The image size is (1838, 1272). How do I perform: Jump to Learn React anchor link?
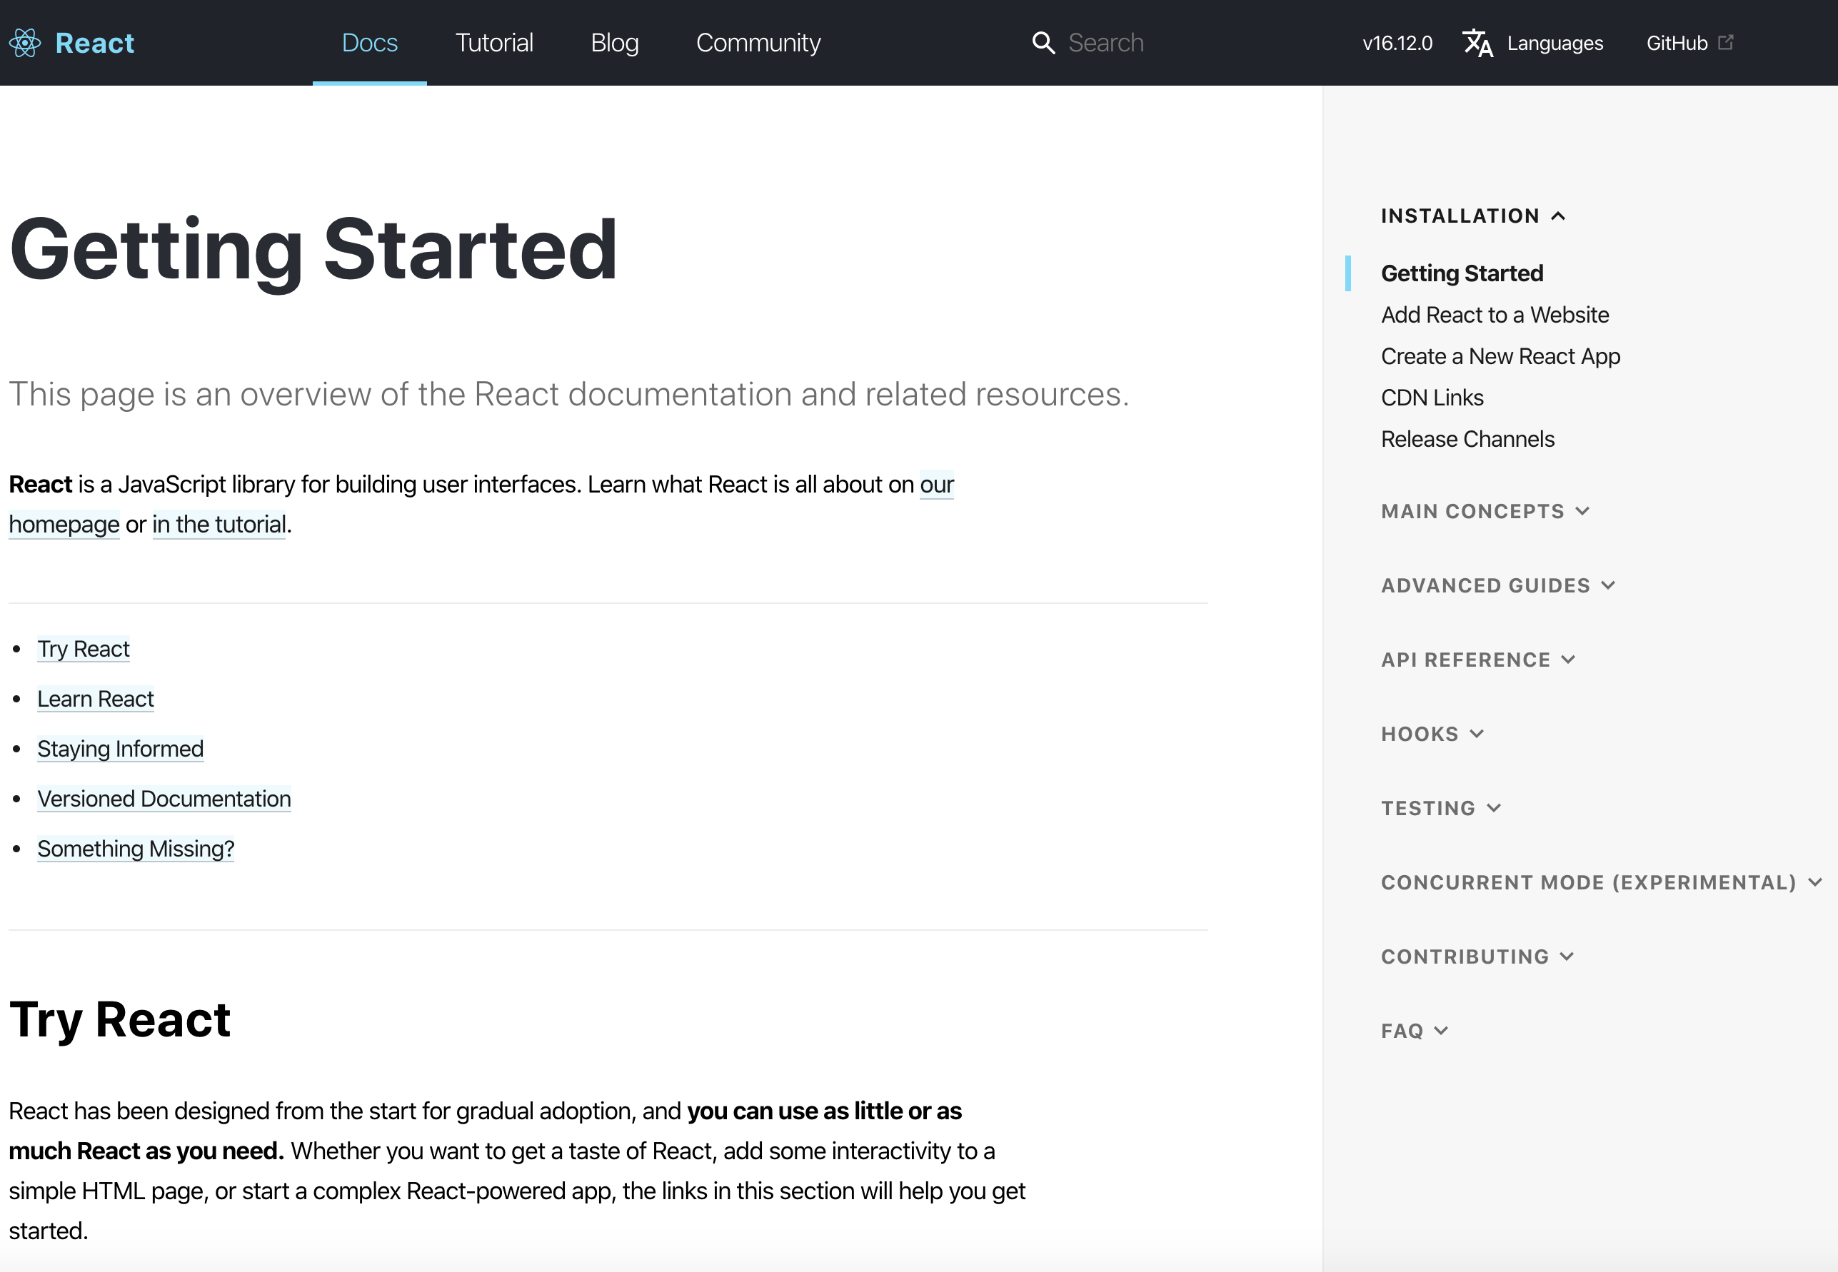click(96, 699)
